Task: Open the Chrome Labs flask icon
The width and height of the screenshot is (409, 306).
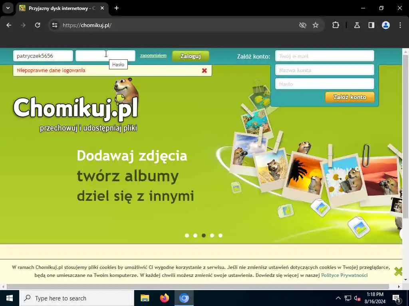Action: pos(357,25)
